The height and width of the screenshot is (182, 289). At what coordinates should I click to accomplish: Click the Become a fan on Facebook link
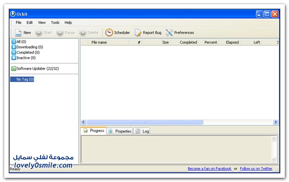(209, 169)
